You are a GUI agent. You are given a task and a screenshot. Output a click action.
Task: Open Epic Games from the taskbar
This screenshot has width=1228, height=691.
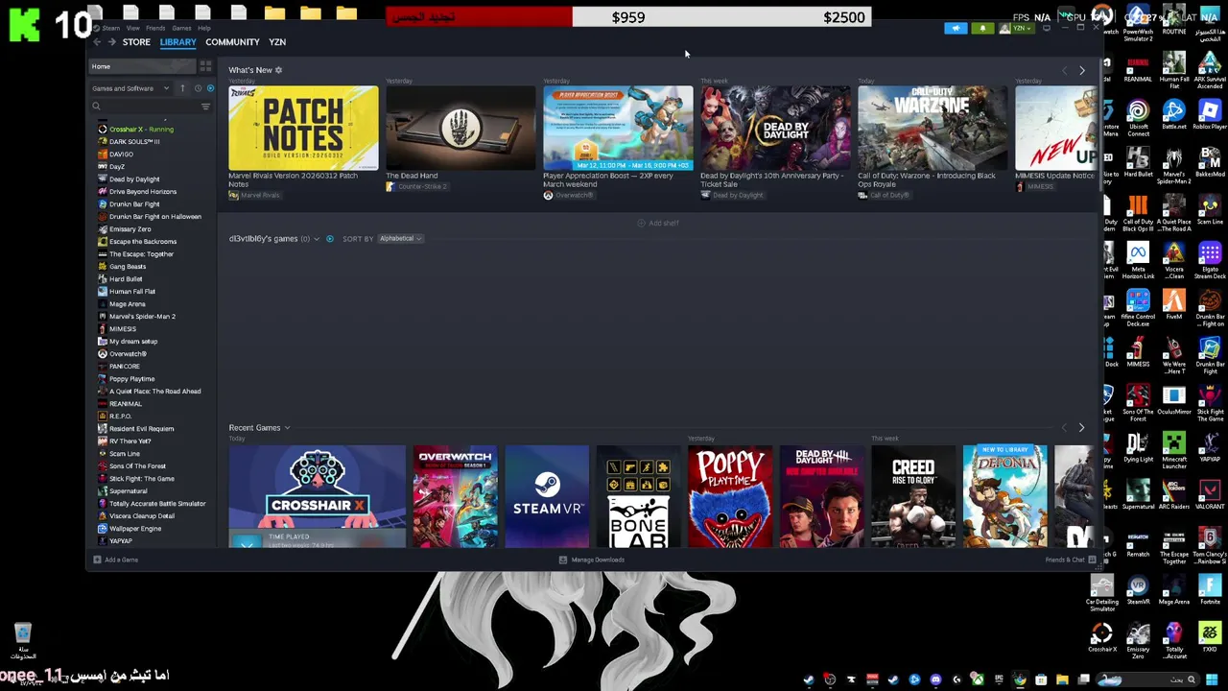[998, 680]
